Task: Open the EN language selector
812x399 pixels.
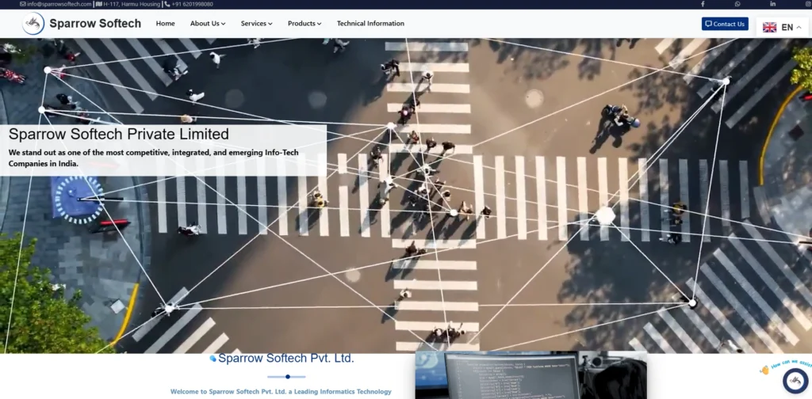Action: click(782, 28)
